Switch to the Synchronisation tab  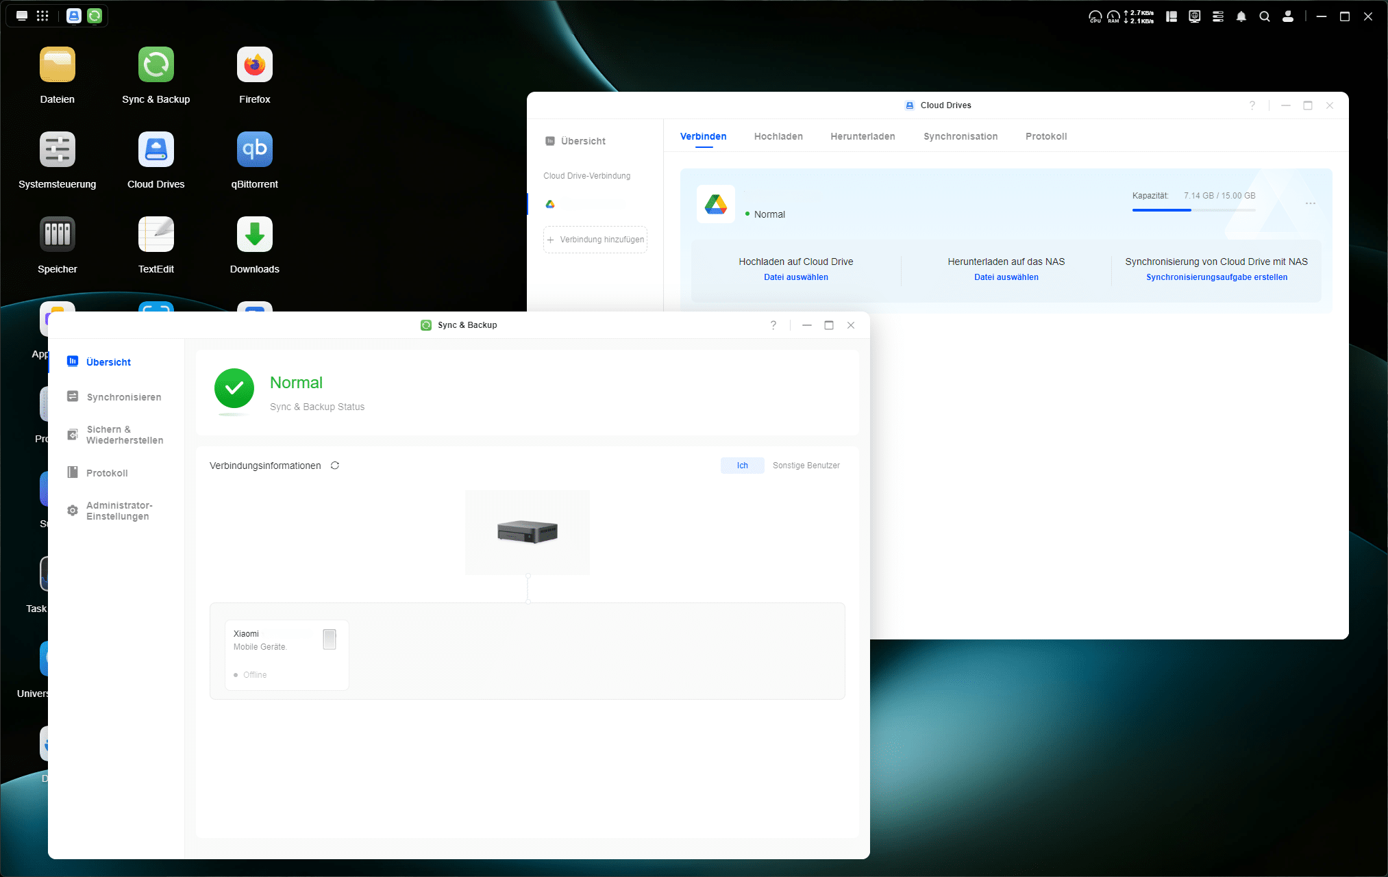click(960, 136)
